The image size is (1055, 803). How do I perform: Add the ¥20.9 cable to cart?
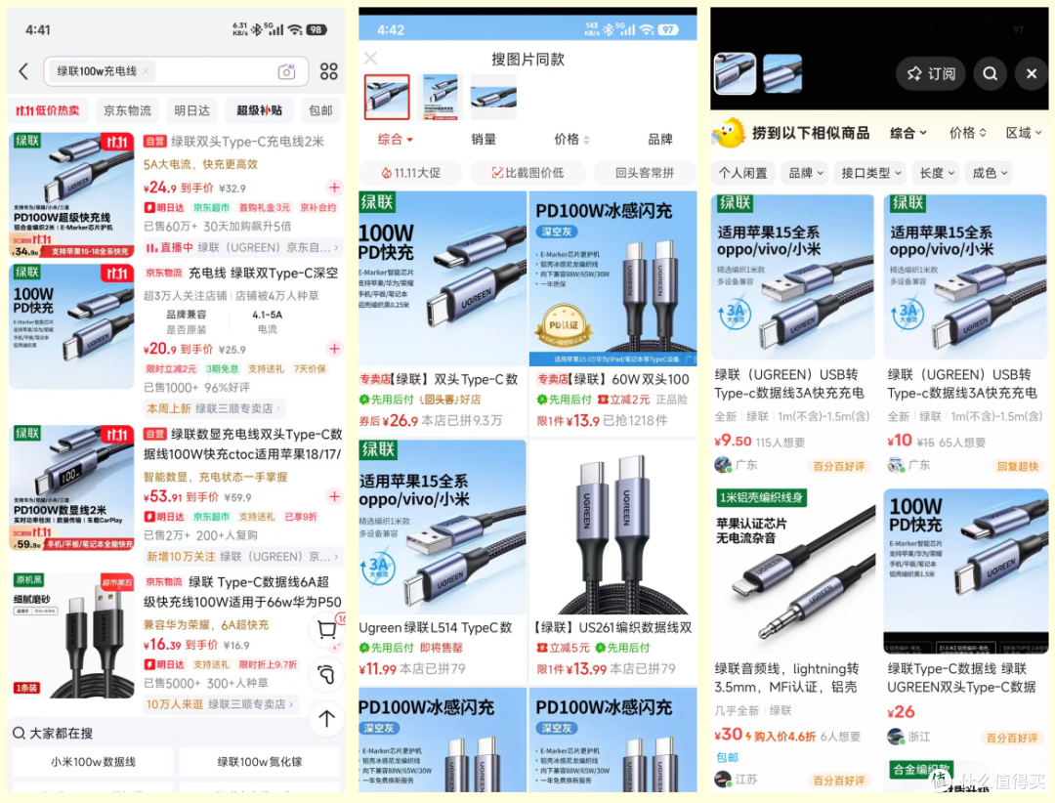(334, 349)
